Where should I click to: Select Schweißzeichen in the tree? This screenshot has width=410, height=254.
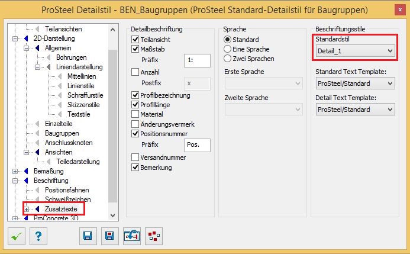point(67,200)
